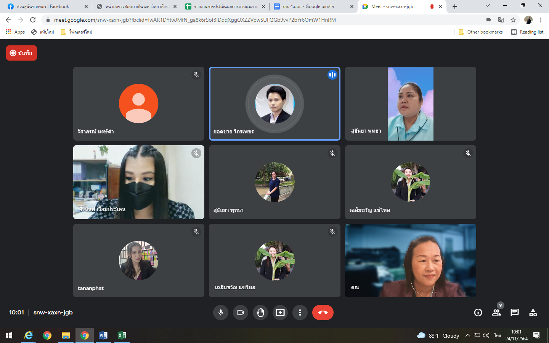Toggle the camera button in Meet controls
Image resolution: width=549 pixels, height=343 pixels.
click(241, 313)
